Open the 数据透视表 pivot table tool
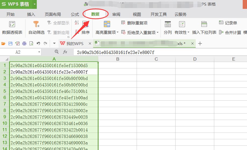Viewport: 247px width, 150px height. click(12, 28)
